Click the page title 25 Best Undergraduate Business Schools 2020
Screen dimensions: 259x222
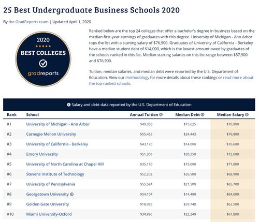(x=92, y=10)
